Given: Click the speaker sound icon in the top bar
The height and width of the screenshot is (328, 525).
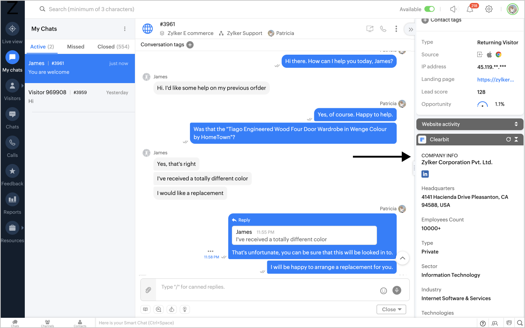Looking at the screenshot, I should point(453,9).
